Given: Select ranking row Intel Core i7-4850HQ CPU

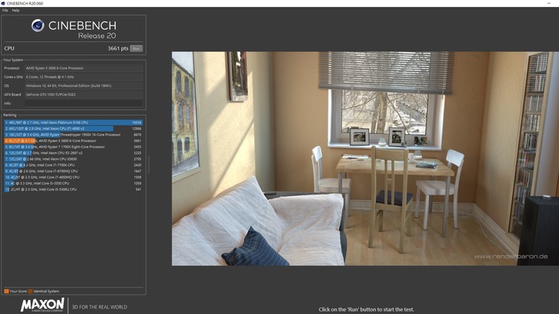Looking at the screenshot, I should click(73, 178).
